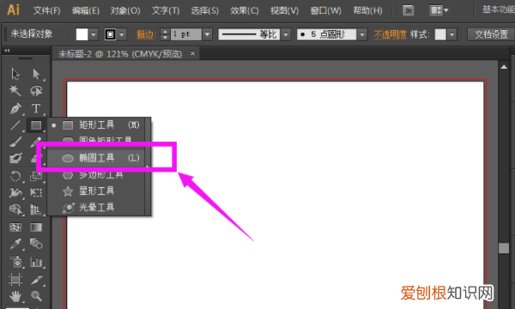Open the 编辑(E) menu
The height and width of the screenshot is (309, 515).
(x=85, y=10)
